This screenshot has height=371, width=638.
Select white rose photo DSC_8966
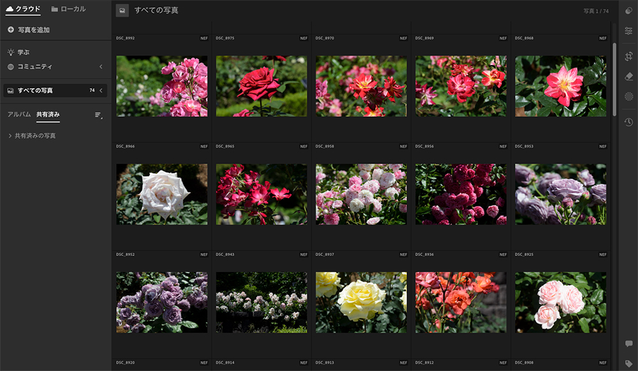tap(162, 194)
